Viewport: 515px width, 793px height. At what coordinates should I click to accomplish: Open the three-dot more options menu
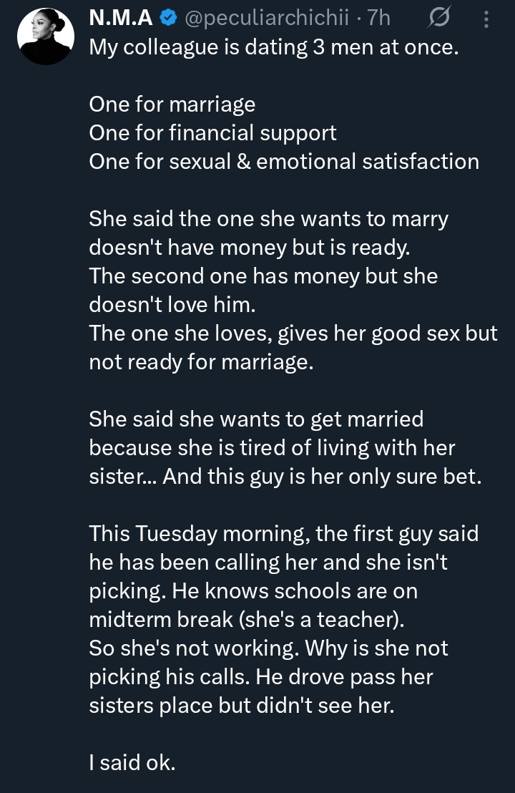pos(486,19)
